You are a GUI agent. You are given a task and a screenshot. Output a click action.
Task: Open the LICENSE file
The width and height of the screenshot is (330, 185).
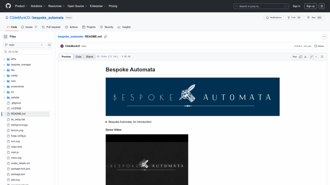coord(16,109)
